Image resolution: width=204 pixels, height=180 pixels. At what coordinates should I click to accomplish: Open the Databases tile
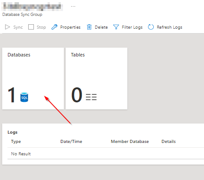tap(33, 79)
